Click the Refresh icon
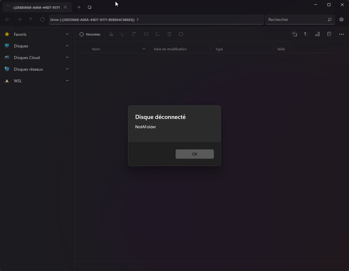 click(42, 19)
